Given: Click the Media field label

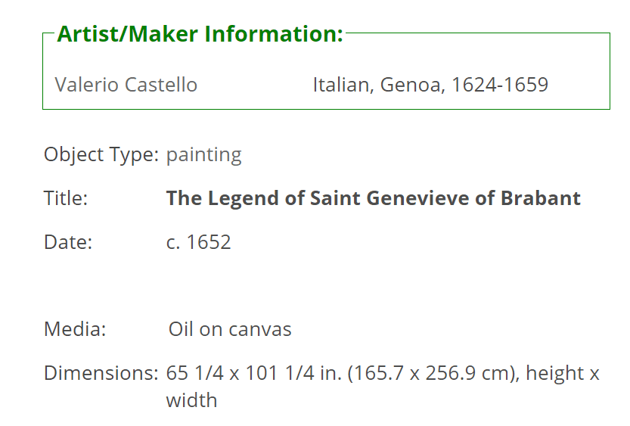Looking at the screenshot, I should coord(75,329).
